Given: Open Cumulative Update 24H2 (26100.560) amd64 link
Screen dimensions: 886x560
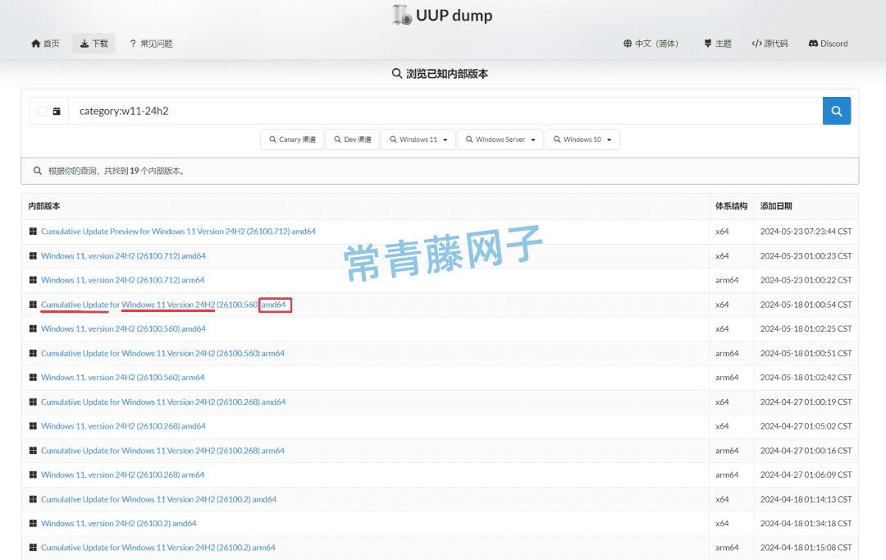Looking at the screenshot, I should point(163,305).
